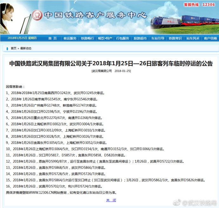The width and height of the screenshot is (219, 208).
Task: Click the freight train image in banner
Action: click(185, 22)
